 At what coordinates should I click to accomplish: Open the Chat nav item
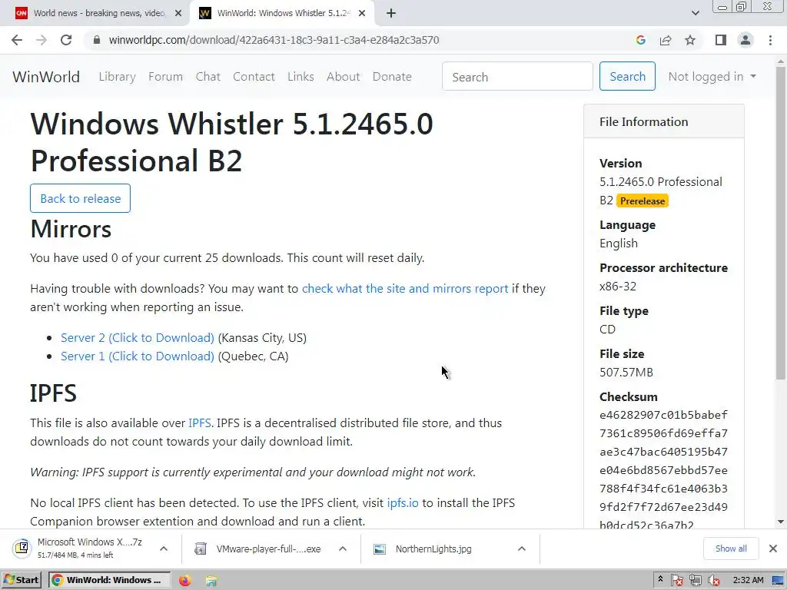(x=208, y=77)
